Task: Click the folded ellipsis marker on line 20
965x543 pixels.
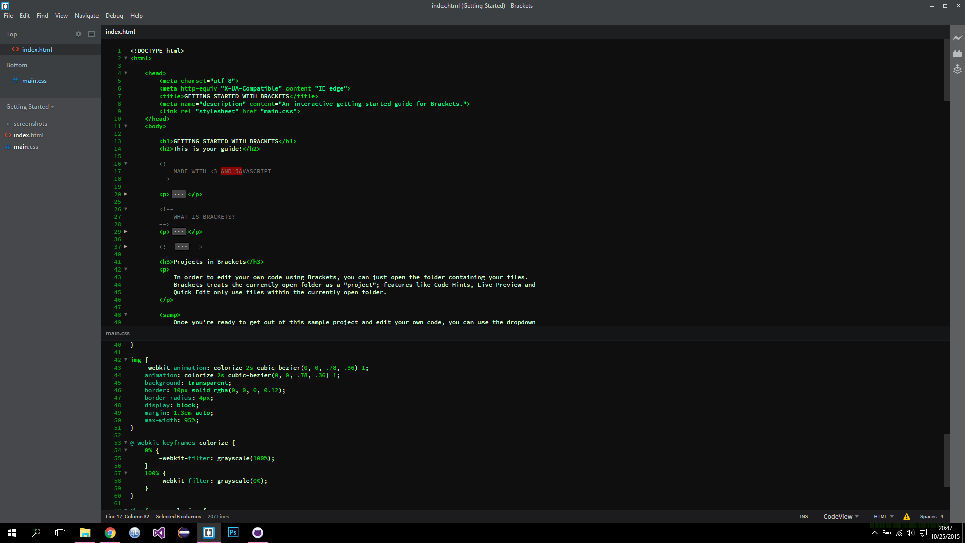Action: [x=179, y=194]
